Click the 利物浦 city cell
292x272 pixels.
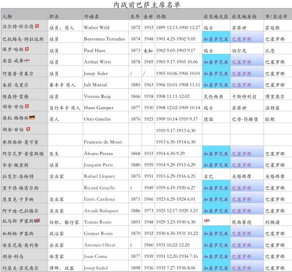point(272,222)
